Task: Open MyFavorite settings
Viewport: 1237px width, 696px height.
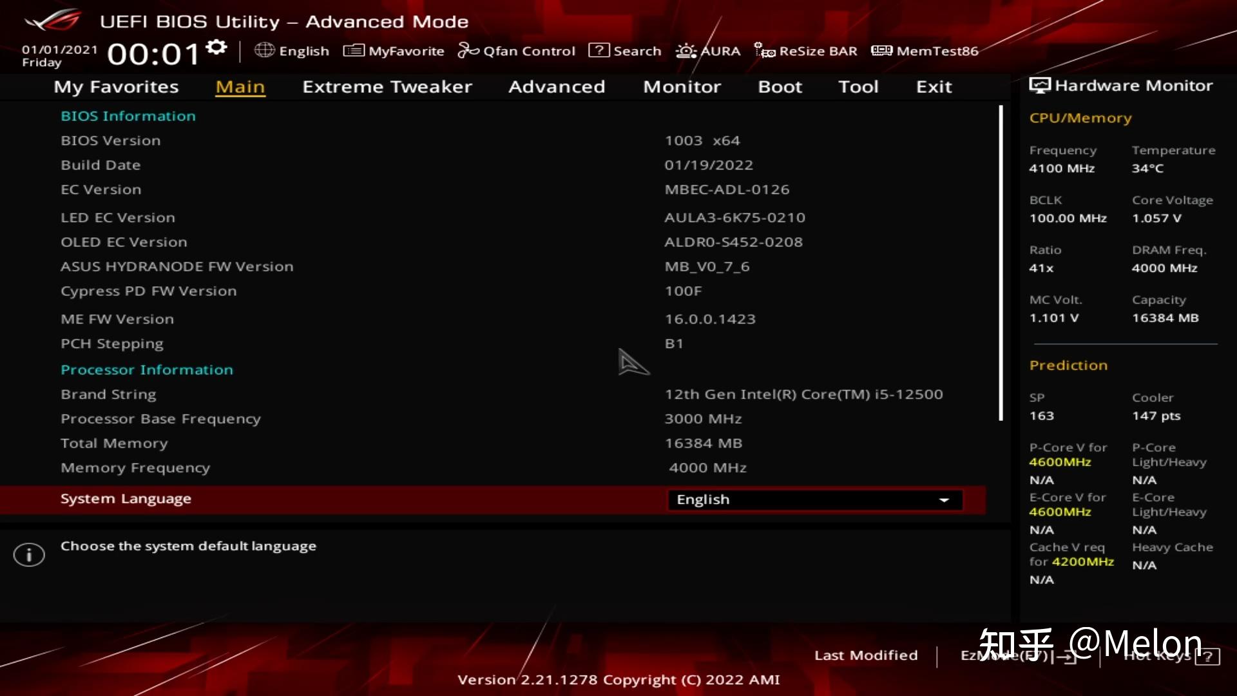Action: click(x=394, y=50)
